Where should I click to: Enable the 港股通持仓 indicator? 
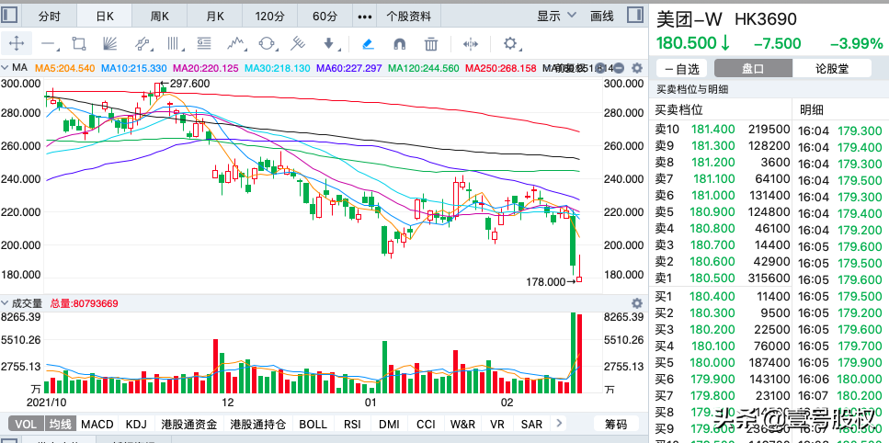(x=258, y=424)
